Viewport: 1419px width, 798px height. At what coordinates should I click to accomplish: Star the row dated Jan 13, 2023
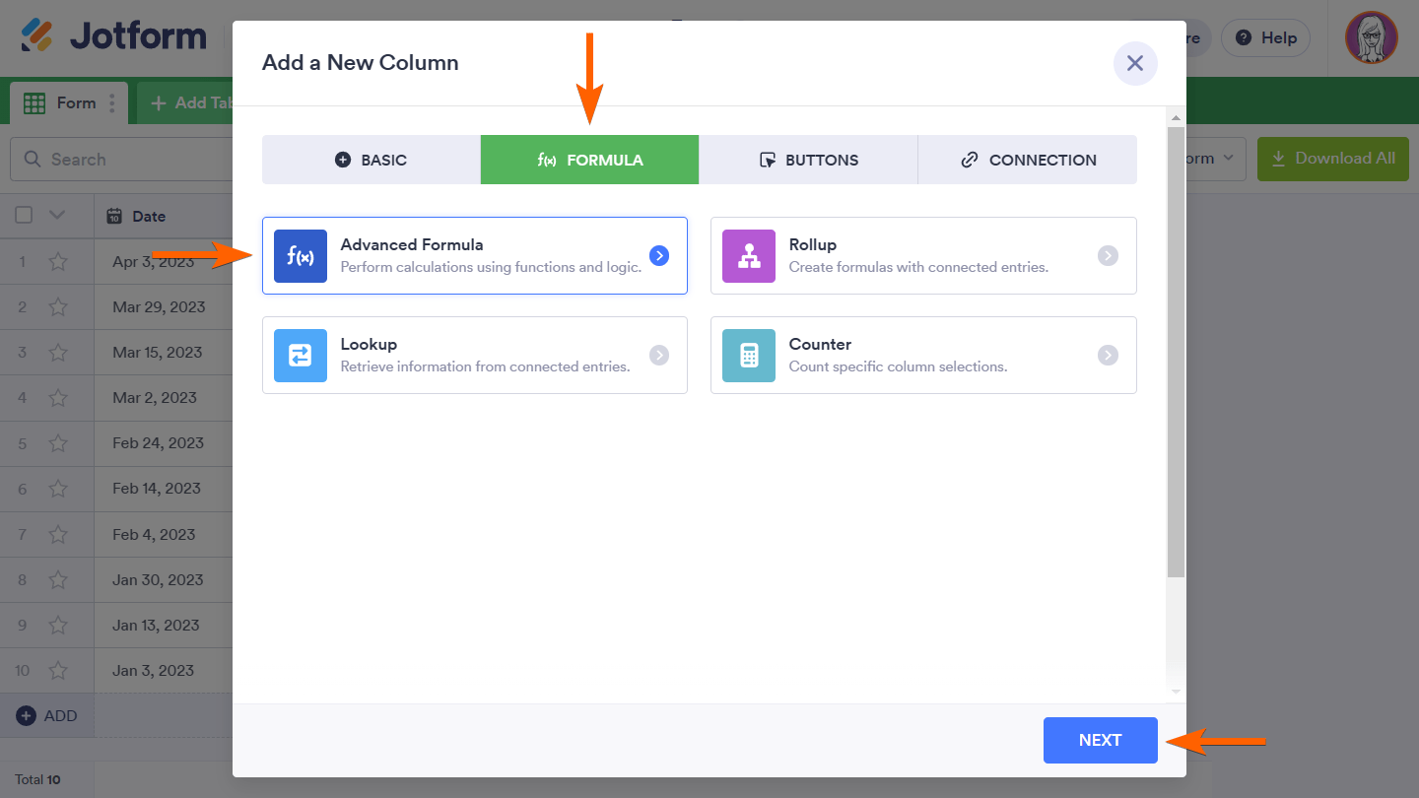coord(58,626)
